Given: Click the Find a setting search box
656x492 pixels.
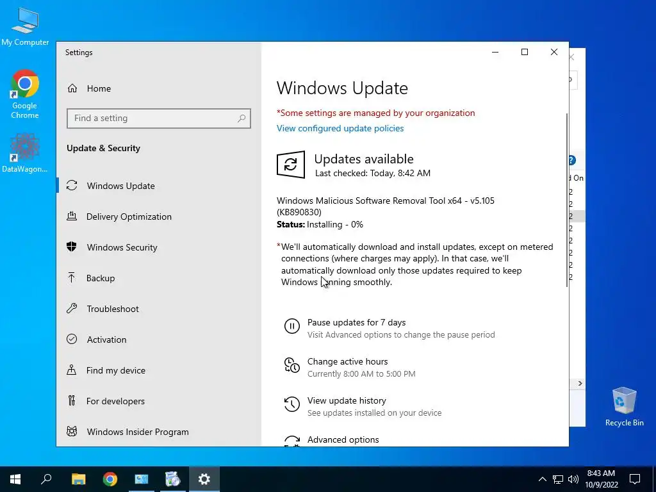Looking at the screenshot, I should 159,119.
